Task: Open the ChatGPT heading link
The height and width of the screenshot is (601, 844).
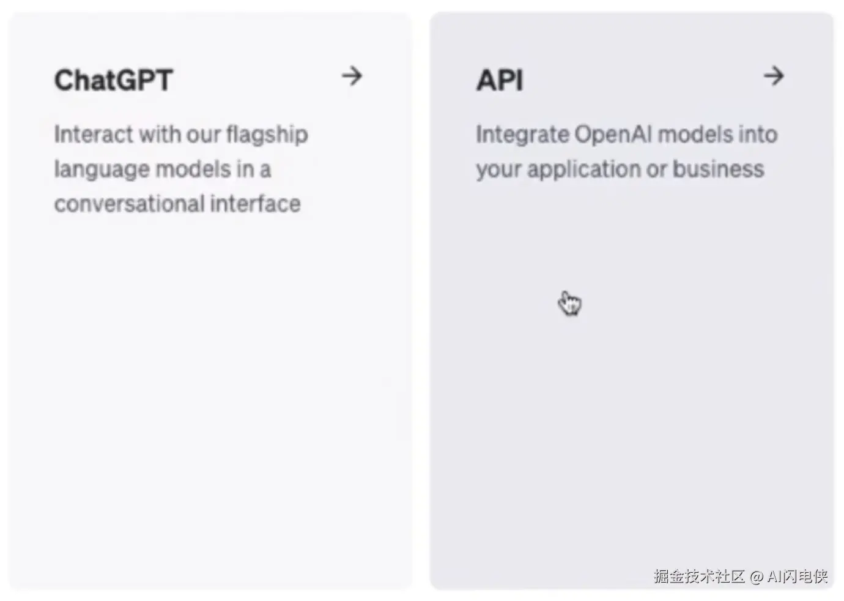Action: click(114, 80)
